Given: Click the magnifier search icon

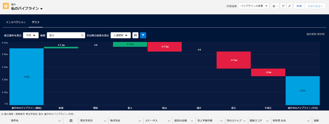Looking at the screenshot, I should [x=82, y=35].
